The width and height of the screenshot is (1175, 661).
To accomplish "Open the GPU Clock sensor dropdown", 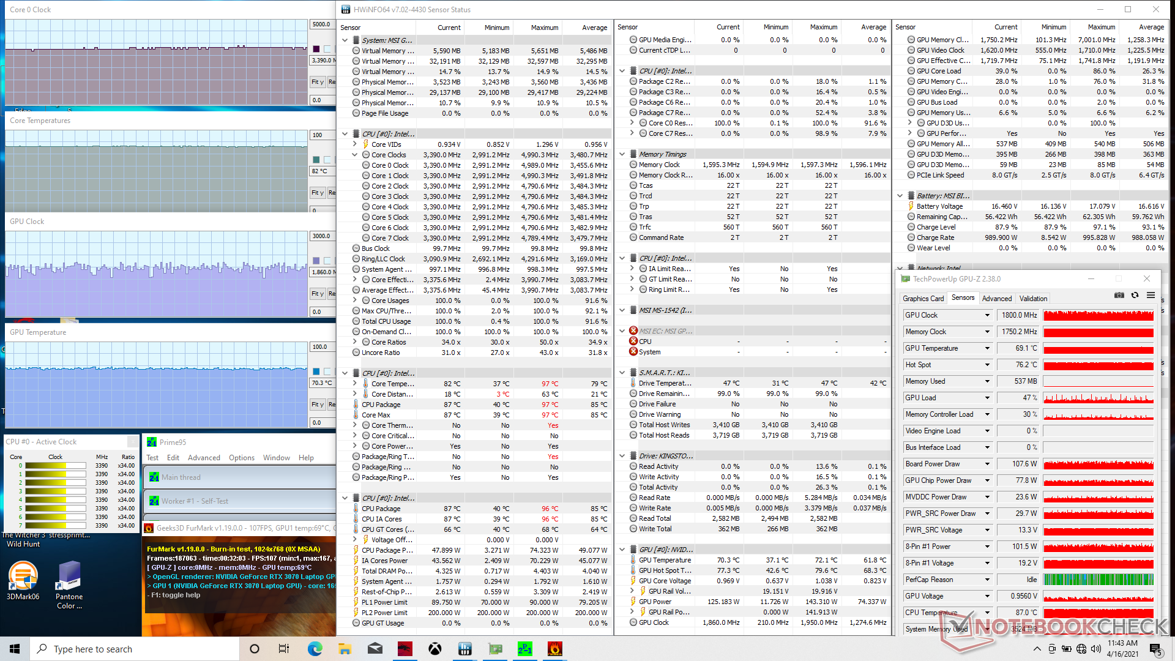I will coord(987,315).
